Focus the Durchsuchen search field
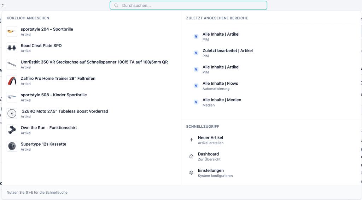 point(191,6)
